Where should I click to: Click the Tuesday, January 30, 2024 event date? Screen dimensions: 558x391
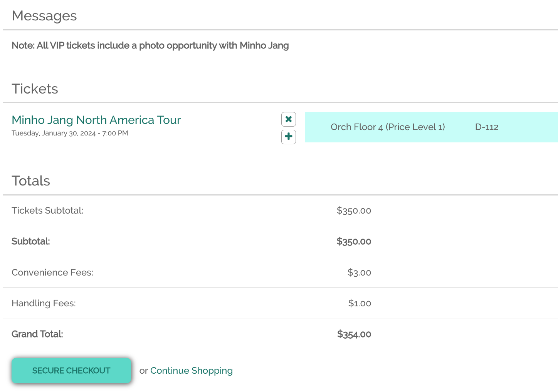[70, 133]
